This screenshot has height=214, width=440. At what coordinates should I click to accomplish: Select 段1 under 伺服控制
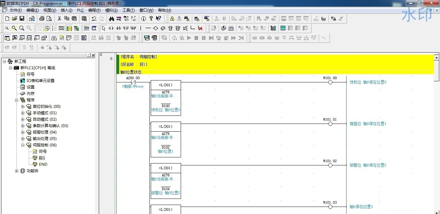coord(42,158)
